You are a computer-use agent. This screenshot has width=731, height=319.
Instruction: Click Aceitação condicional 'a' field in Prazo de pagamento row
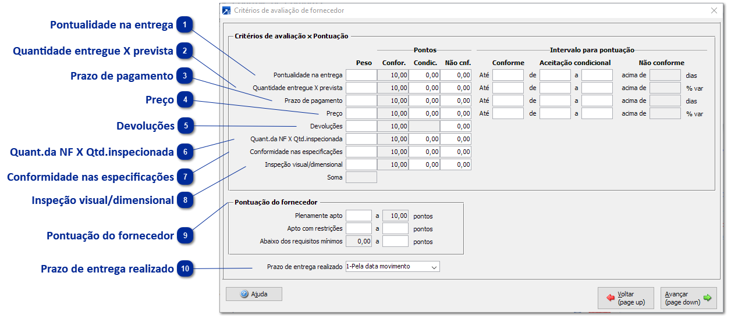(x=597, y=101)
